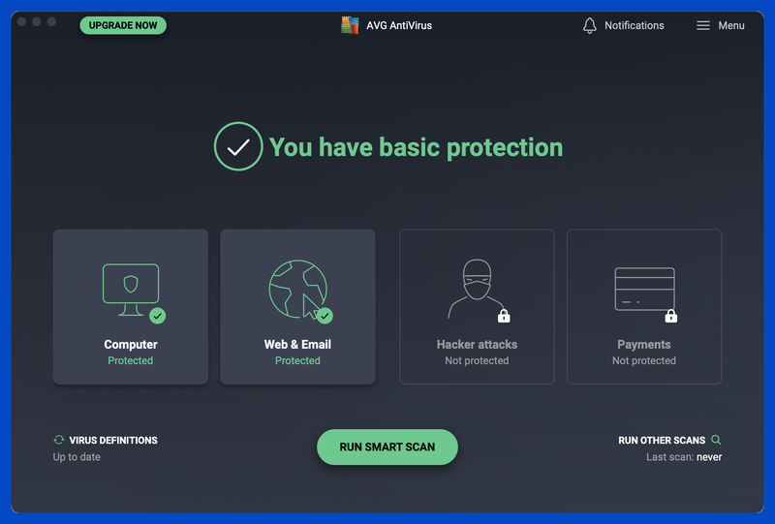
Task: Click the Upgrade Now button
Action: tap(123, 25)
